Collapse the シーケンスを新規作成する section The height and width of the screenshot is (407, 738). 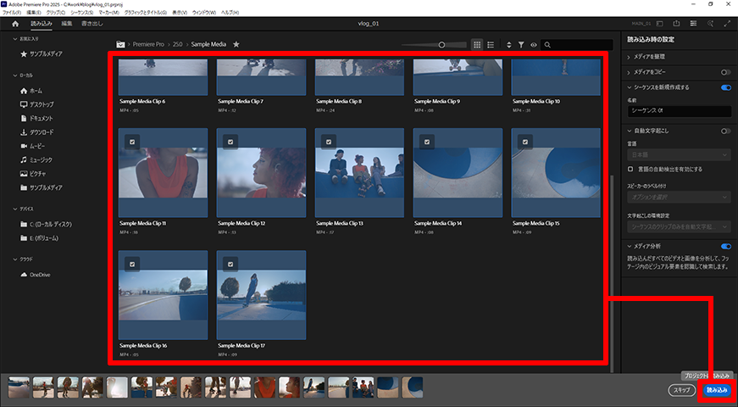[630, 86]
